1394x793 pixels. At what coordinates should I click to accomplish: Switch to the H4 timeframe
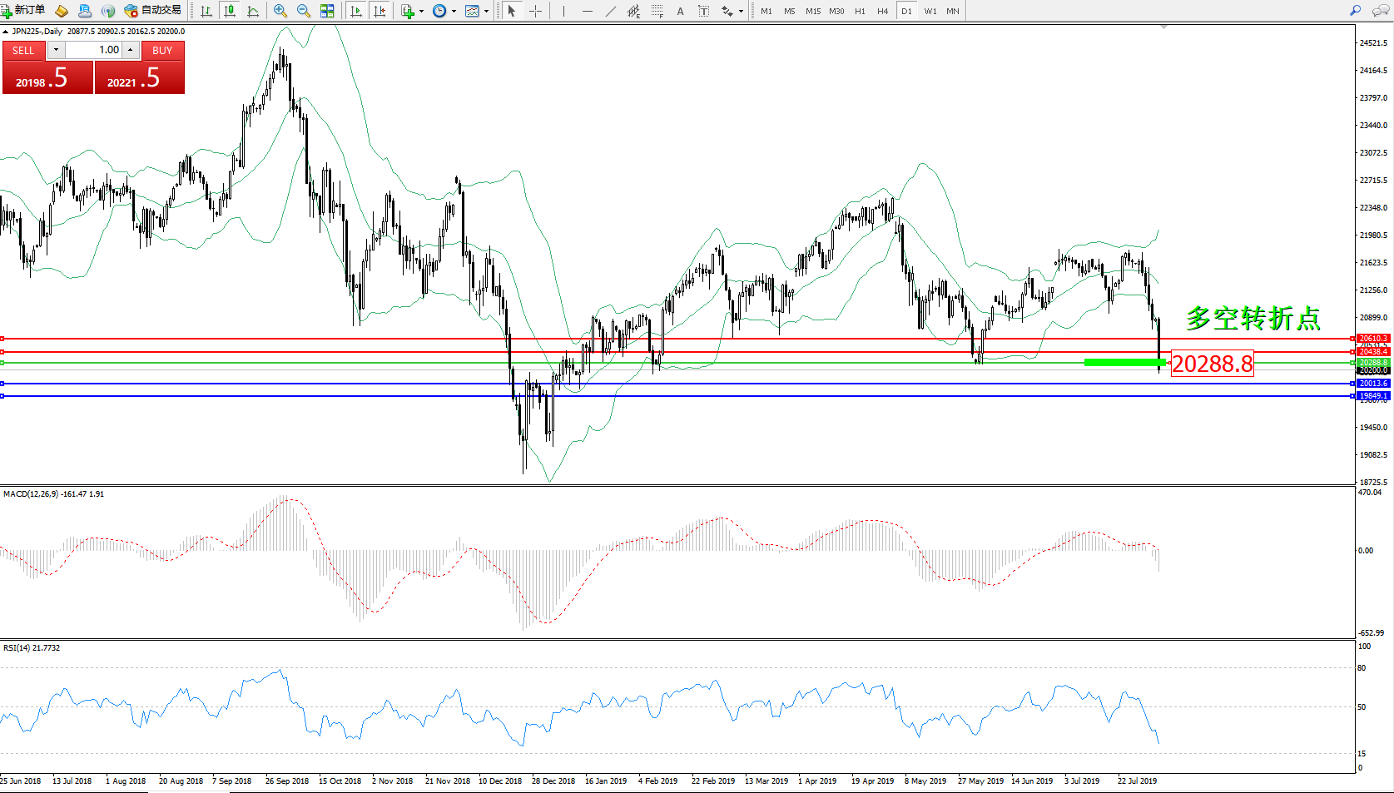pyautogui.click(x=882, y=11)
